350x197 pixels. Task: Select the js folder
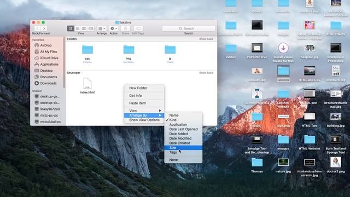[x=170, y=50]
